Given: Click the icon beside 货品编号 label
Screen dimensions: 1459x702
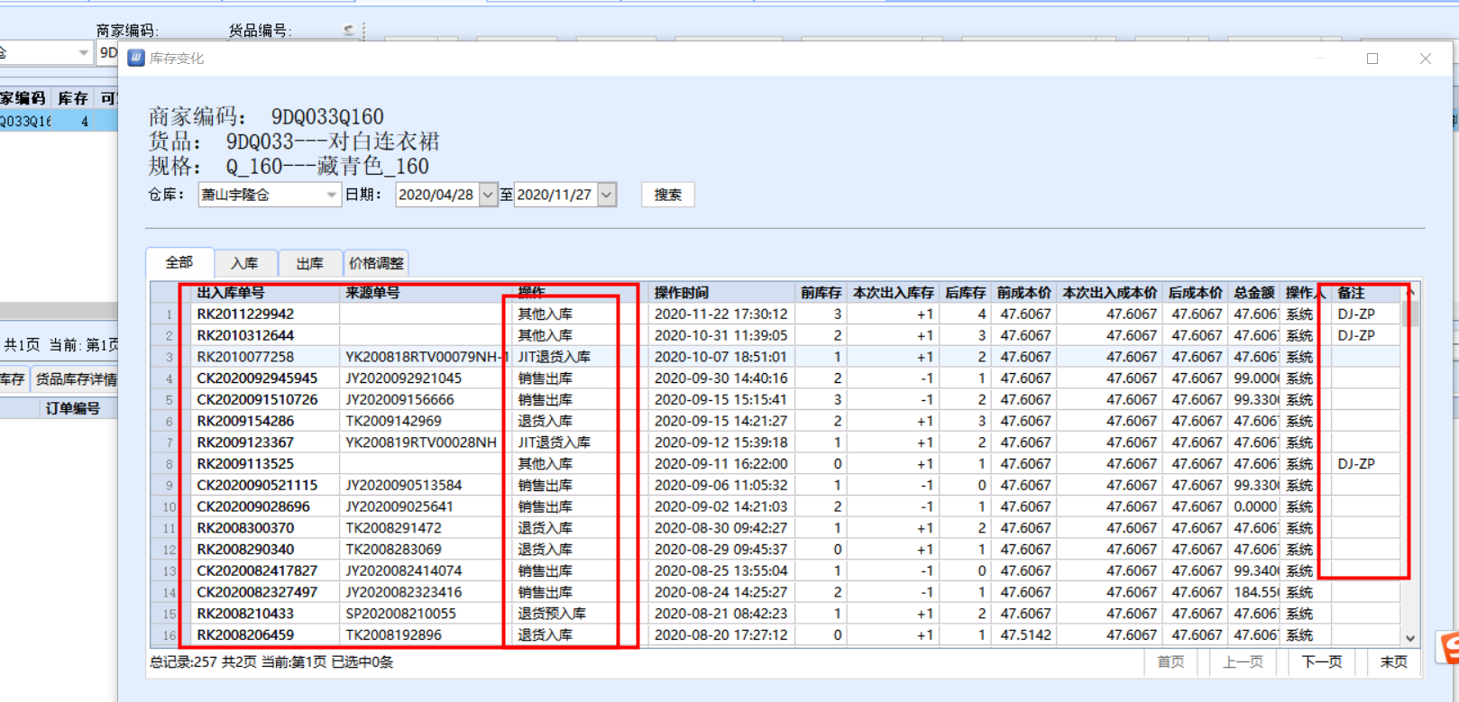Looking at the screenshot, I should 349,30.
